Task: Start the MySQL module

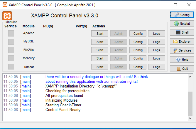Action: click(100, 42)
